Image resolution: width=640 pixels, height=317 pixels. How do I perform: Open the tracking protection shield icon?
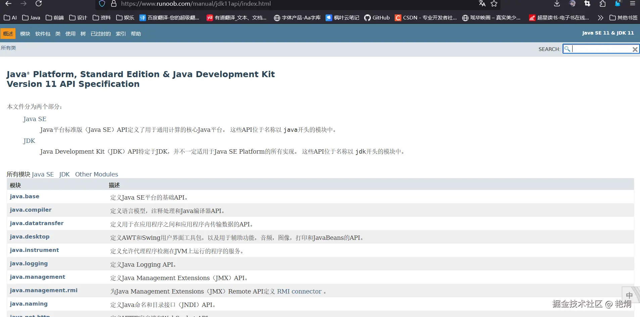[102, 4]
